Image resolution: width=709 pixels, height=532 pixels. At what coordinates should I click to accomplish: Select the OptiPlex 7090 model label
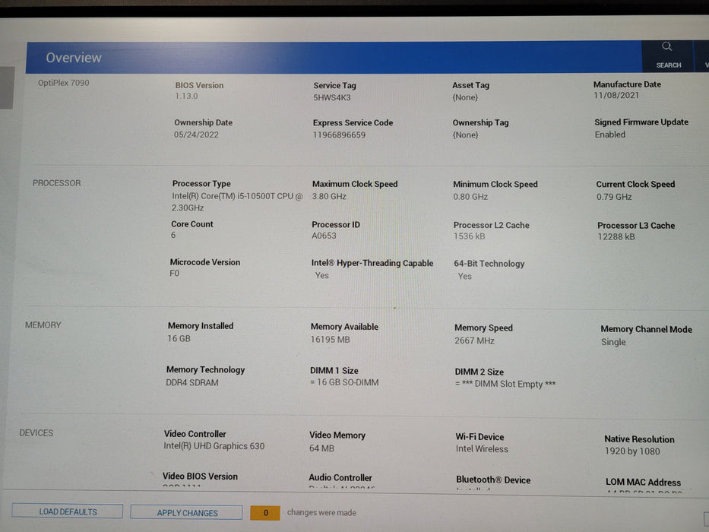63,83
